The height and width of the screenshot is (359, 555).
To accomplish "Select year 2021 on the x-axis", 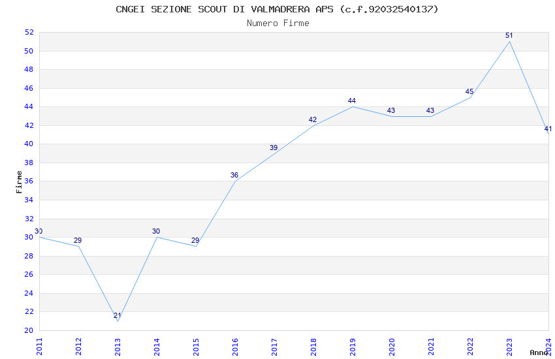I will [431, 347].
